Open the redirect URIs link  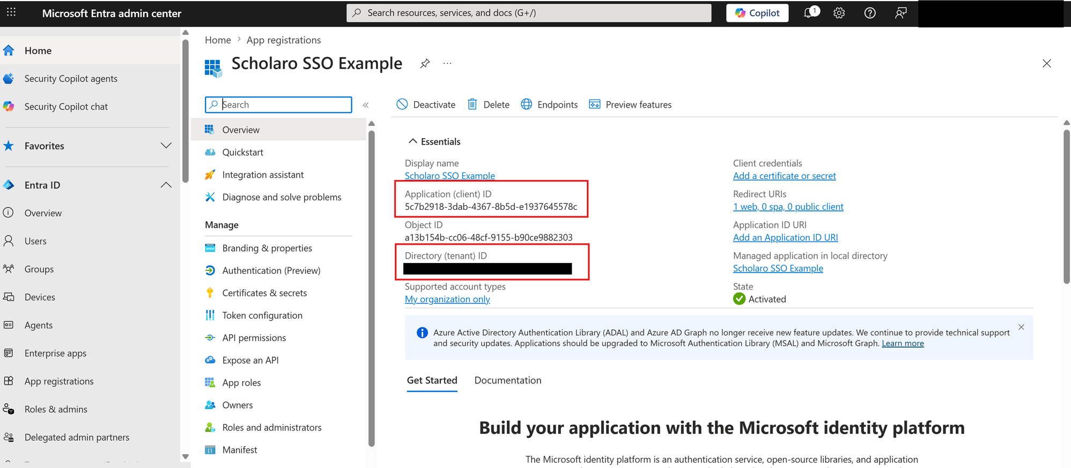point(788,207)
